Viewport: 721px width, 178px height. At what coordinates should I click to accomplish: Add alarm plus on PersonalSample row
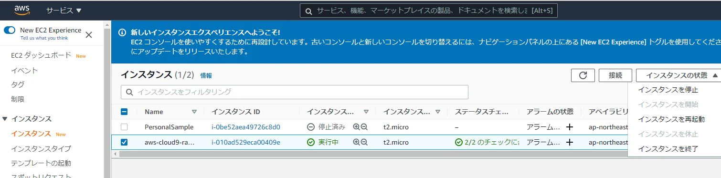click(570, 127)
